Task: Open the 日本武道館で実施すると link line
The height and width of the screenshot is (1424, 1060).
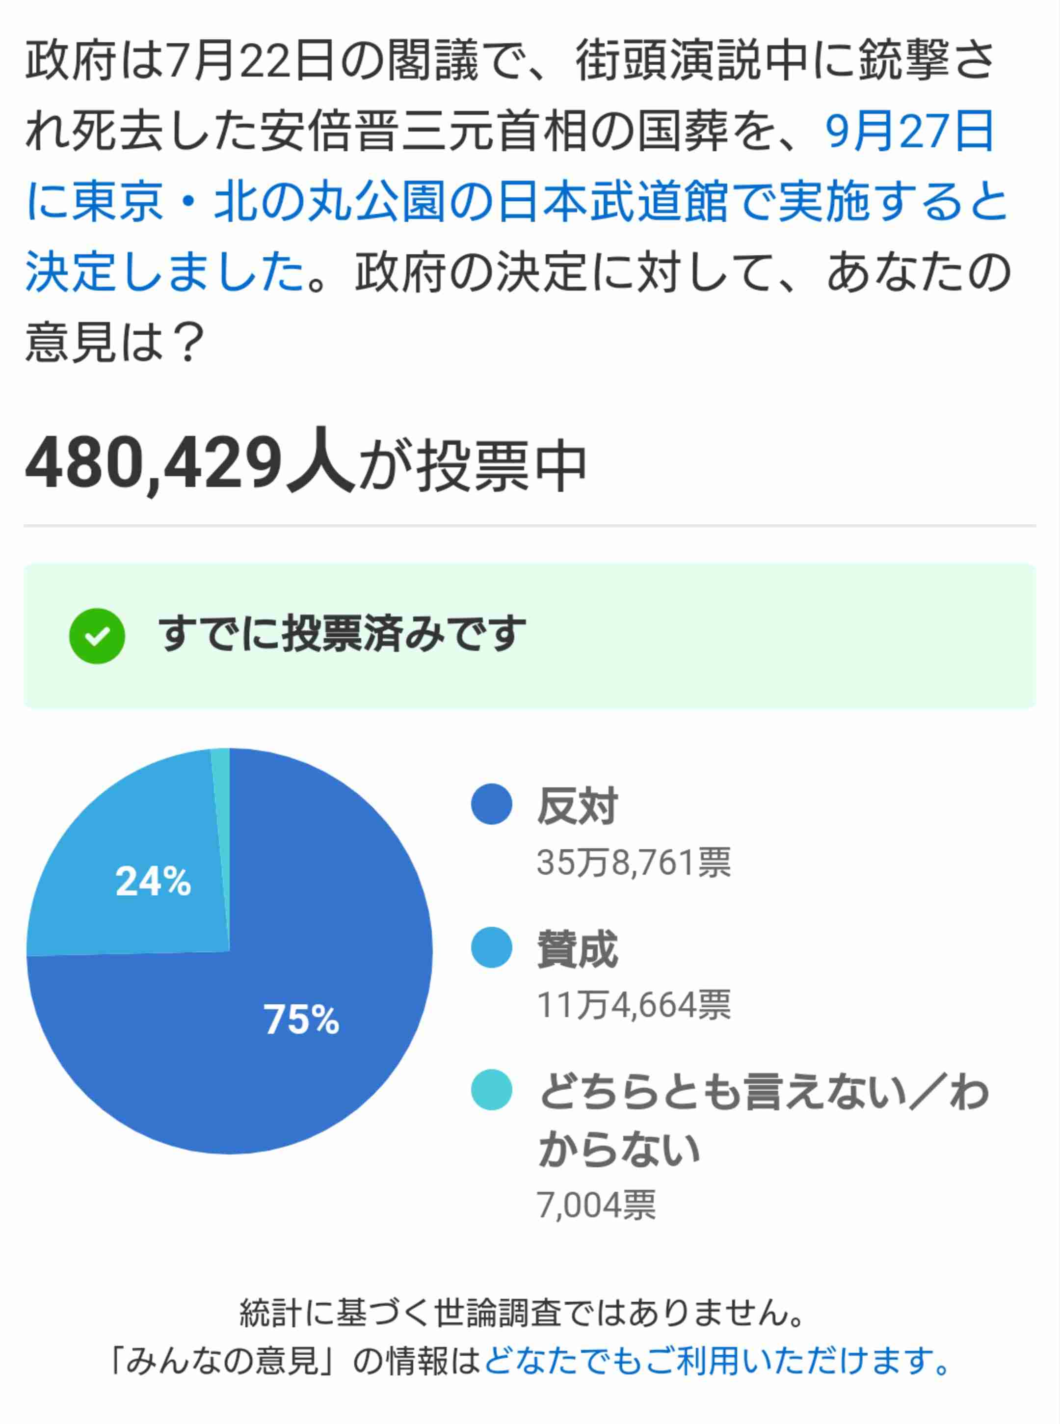Action: click(517, 202)
